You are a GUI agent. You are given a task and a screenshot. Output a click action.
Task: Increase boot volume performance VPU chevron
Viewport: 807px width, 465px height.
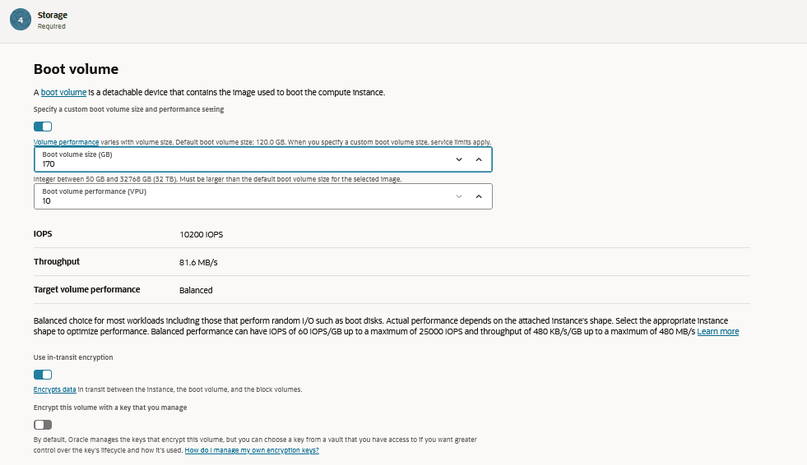coord(479,196)
